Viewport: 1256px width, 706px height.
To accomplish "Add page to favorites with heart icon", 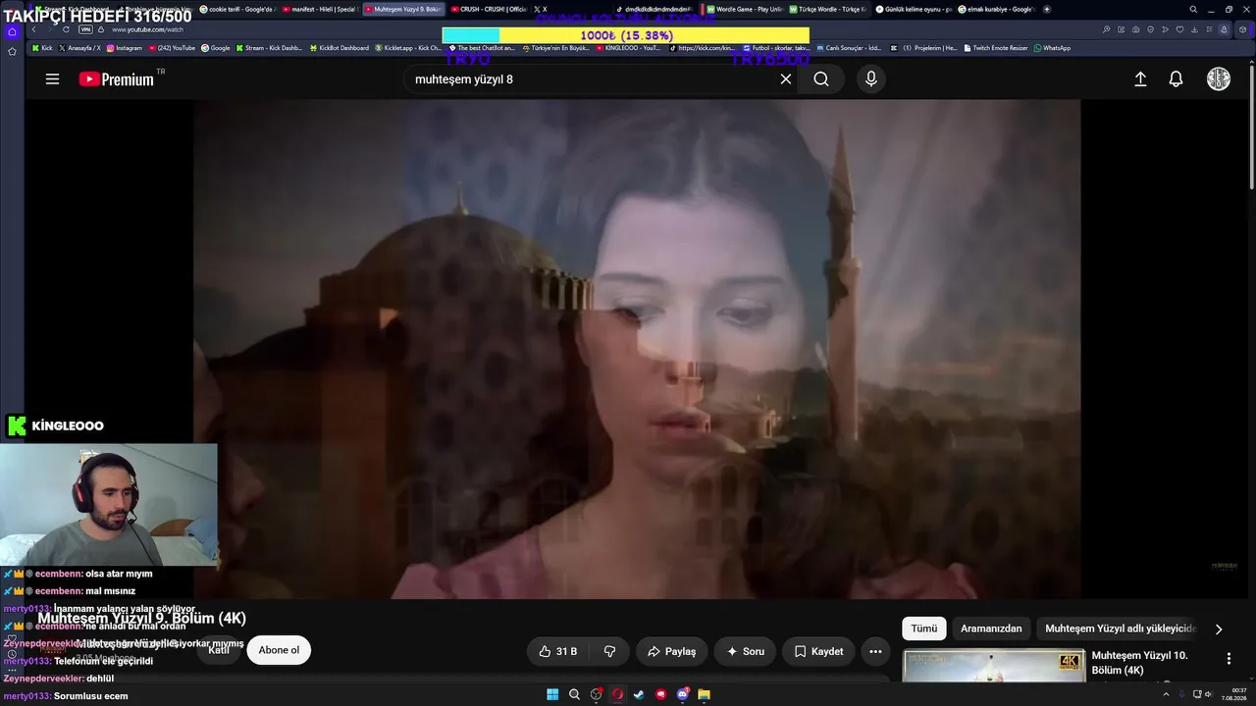I will [x=1179, y=29].
